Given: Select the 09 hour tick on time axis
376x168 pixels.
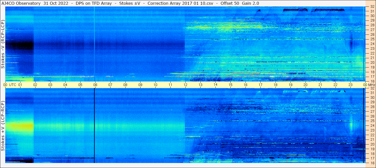Looking at the screenshot, I should pyautogui.click(x=140, y=85).
